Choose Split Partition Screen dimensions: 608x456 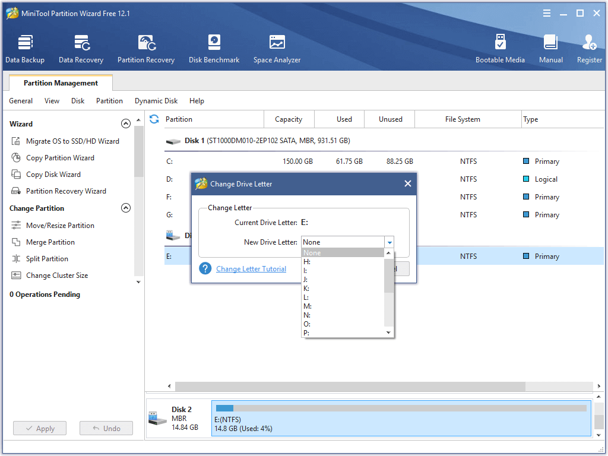pyautogui.click(x=40, y=259)
